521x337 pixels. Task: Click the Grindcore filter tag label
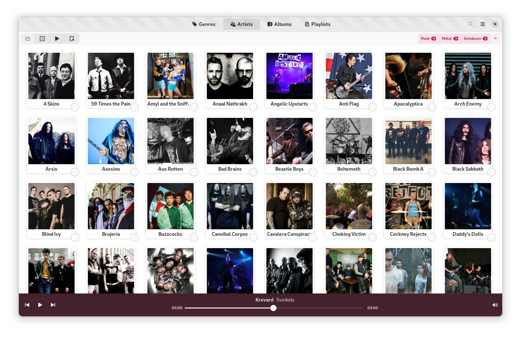(x=472, y=39)
